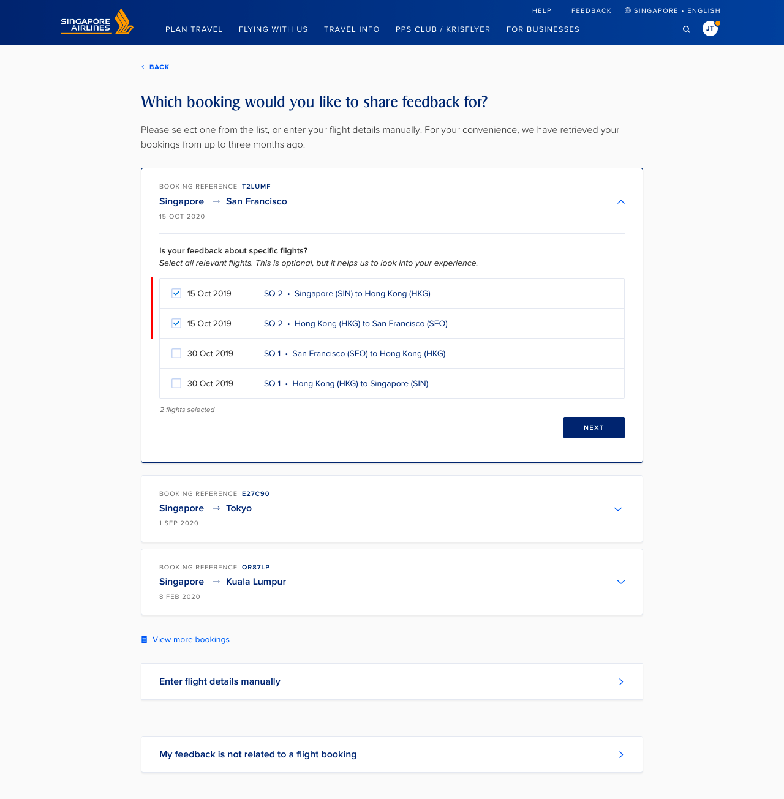Check San Francisco to Hong Kong flight
Screen dimensions: 784x799
(x=176, y=353)
